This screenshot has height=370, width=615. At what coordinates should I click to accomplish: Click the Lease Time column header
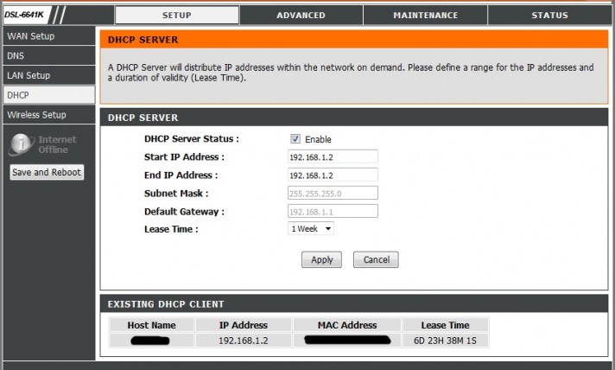pos(445,325)
